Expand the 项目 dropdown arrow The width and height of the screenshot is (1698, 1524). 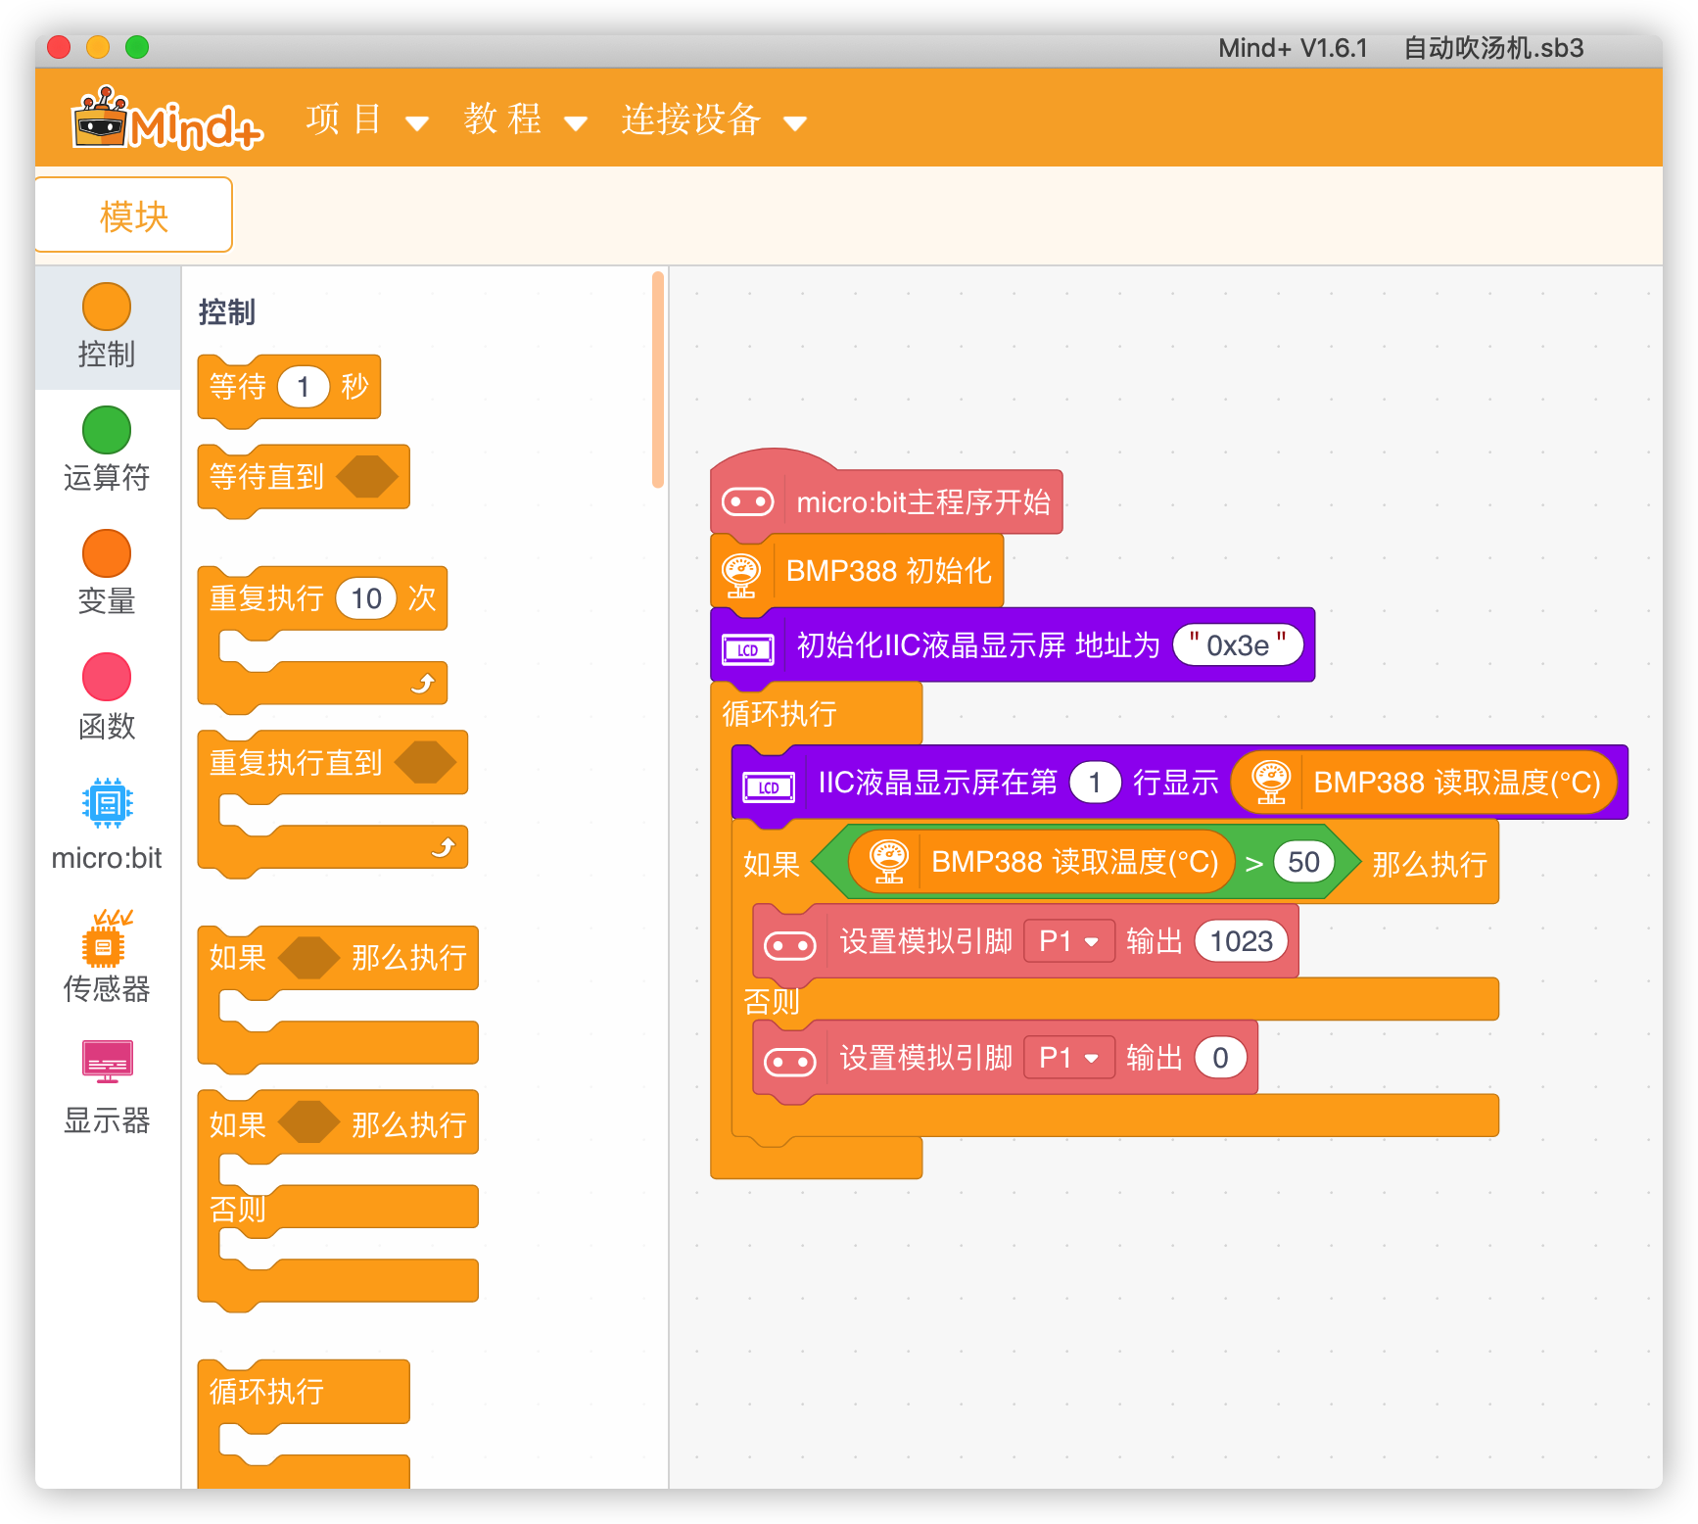(x=417, y=123)
